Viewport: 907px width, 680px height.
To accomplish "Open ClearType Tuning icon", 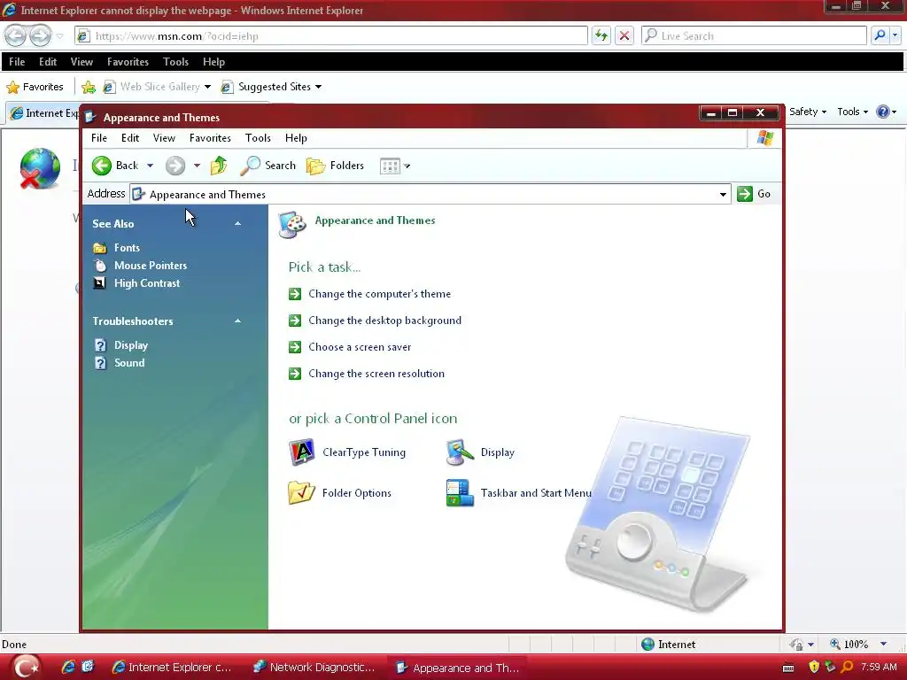I will tap(301, 452).
